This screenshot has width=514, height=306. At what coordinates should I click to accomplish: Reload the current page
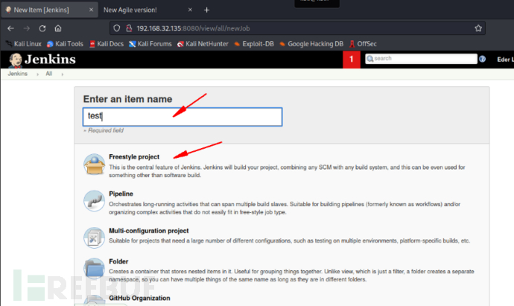tap(42, 28)
